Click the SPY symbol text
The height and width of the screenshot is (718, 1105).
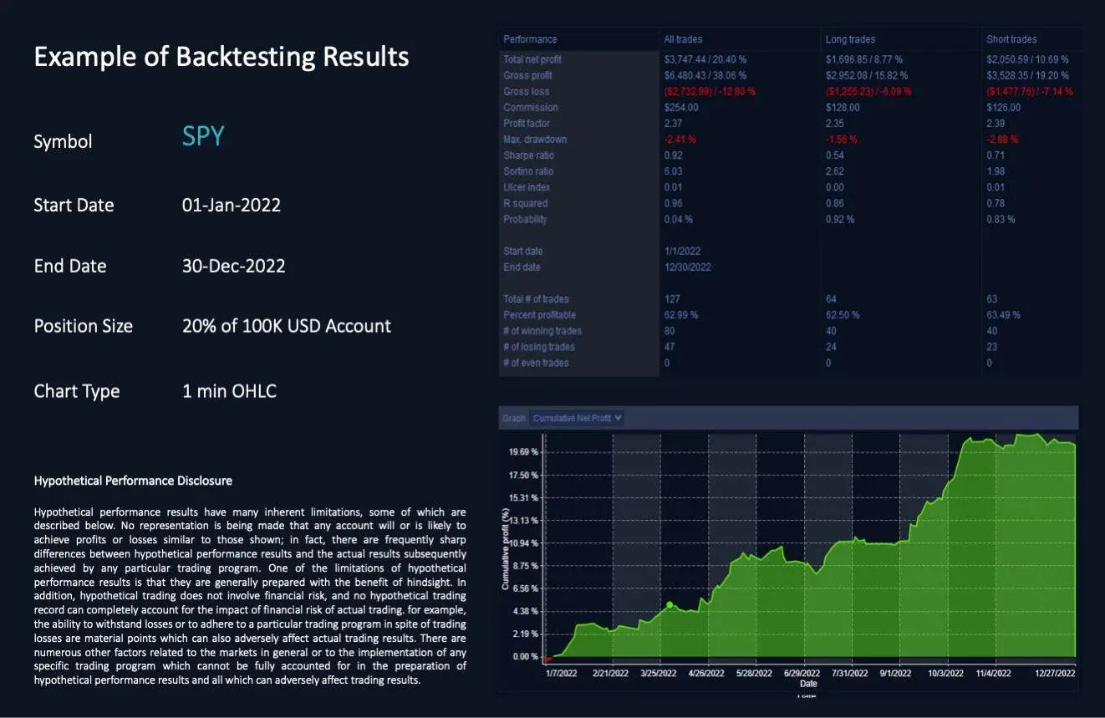tap(203, 137)
